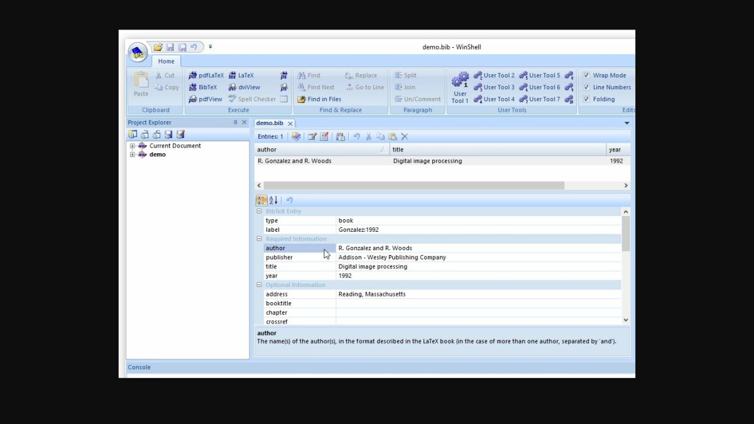The width and height of the screenshot is (754, 424).
Task: Run User Tool 6
Action: (x=539, y=87)
